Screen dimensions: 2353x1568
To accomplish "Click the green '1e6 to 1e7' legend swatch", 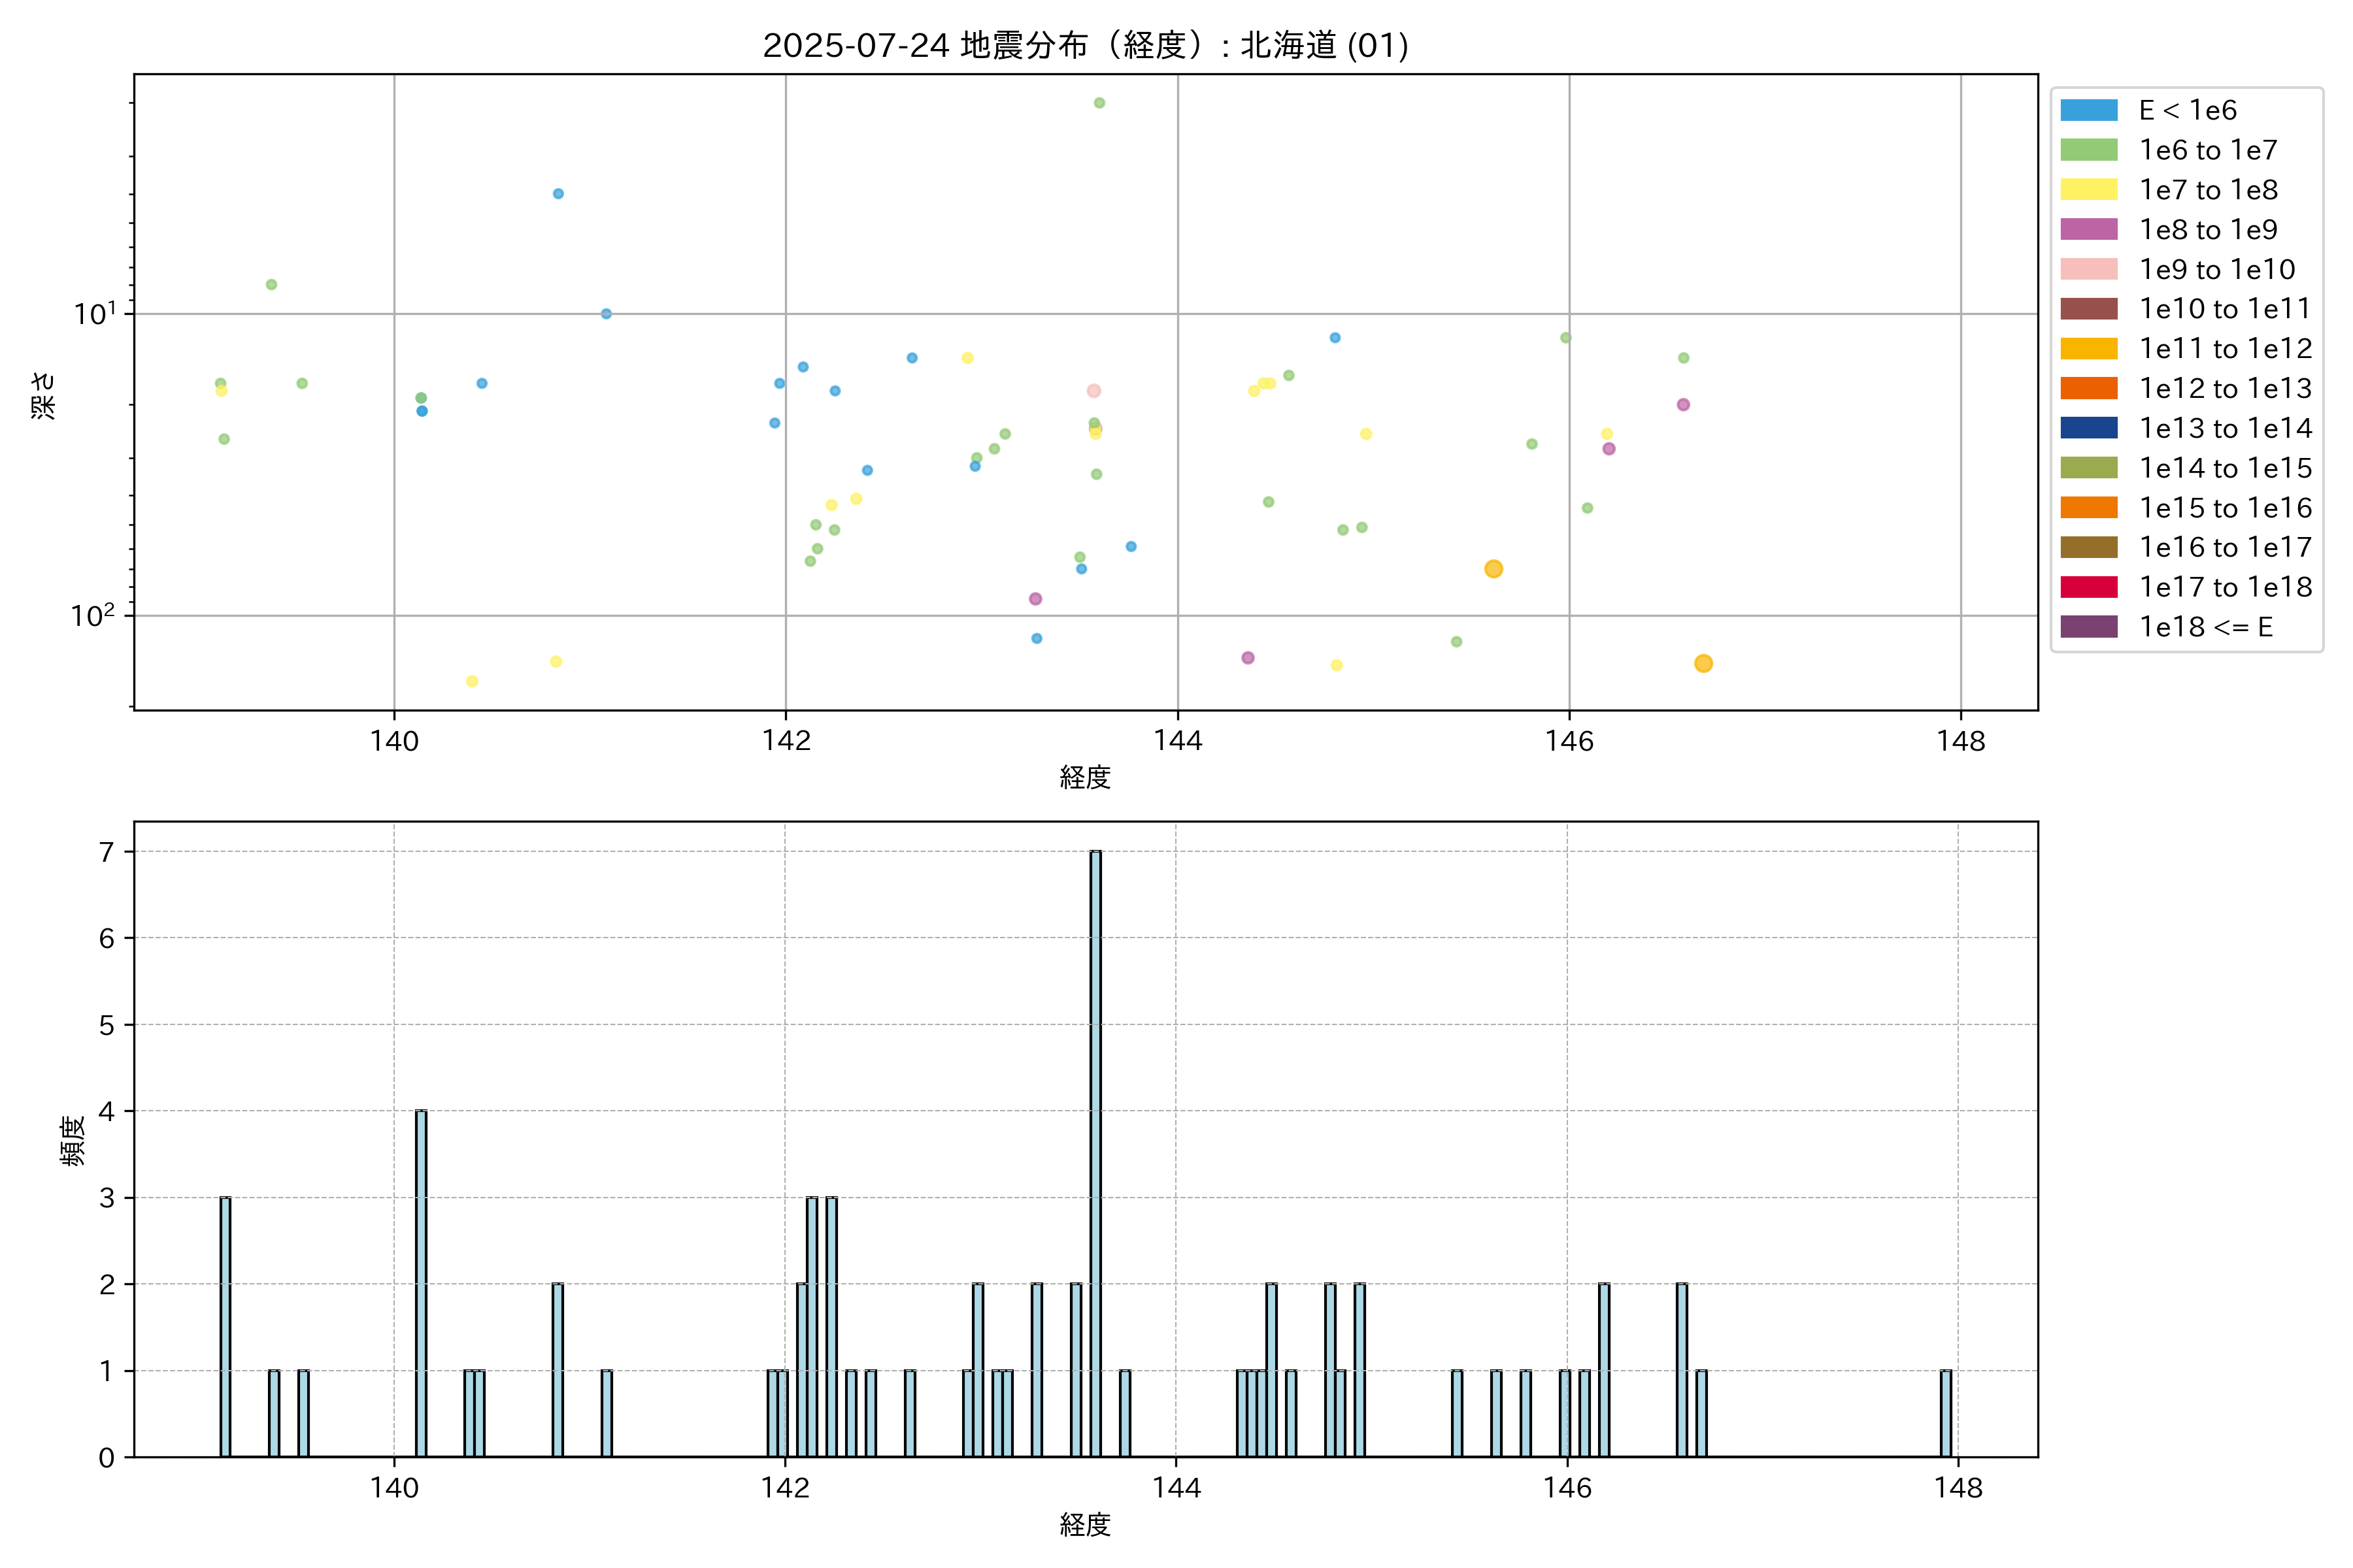I will pyautogui.click(x=2088, y=150).
